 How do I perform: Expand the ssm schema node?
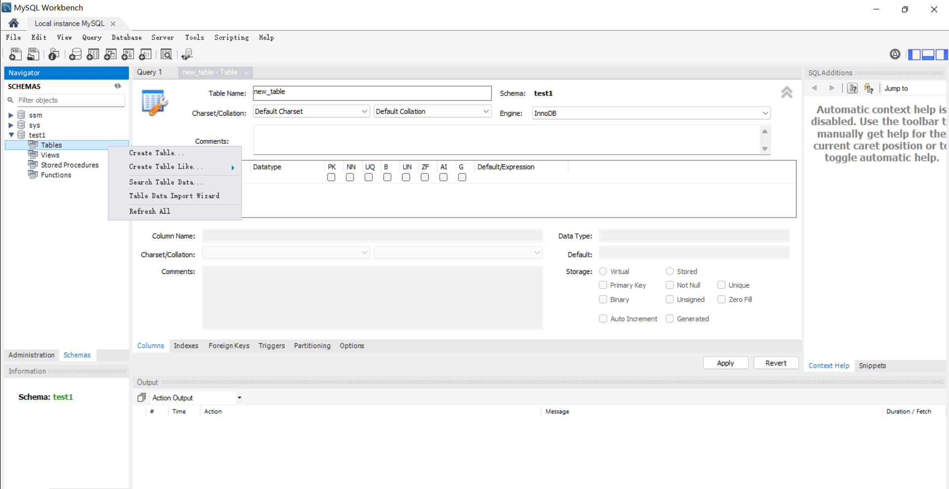pyautogui.click(x=11, y=115)
